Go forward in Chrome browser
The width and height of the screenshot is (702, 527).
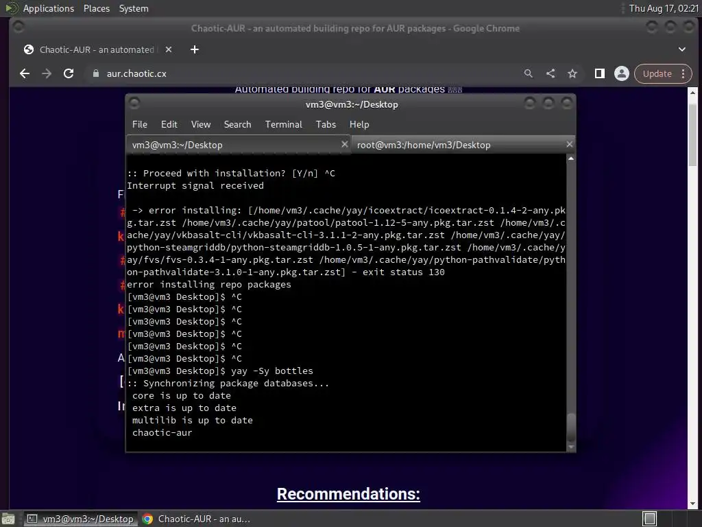pos(47,73)
